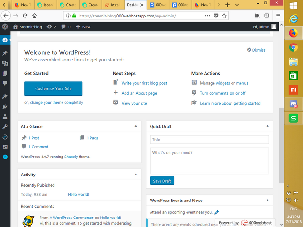Open list all tabs dropdown arrow
Image resolution: width=303 pixels, height=227 pixels.
point(237,5)
